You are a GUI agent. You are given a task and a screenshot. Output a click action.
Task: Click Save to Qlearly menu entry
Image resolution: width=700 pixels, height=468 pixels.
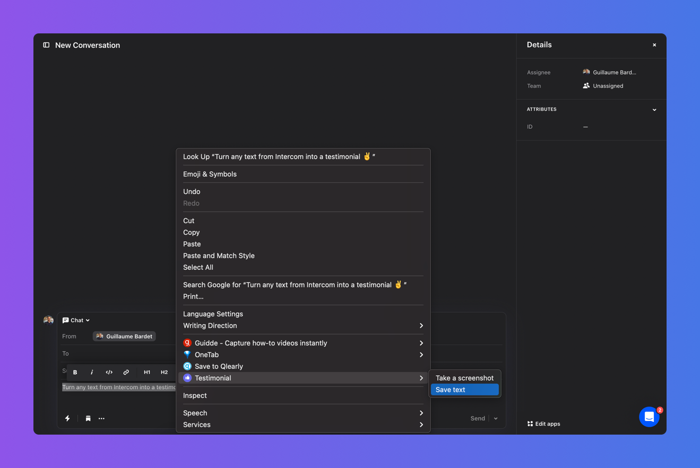[x=303, y=366]
